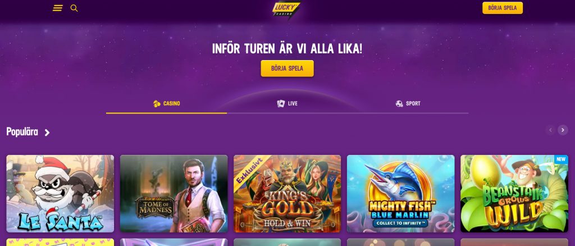Screen dimensions: 575x246
Task: Open Mighty Fish Blue Marlin game
Action: 401,194
